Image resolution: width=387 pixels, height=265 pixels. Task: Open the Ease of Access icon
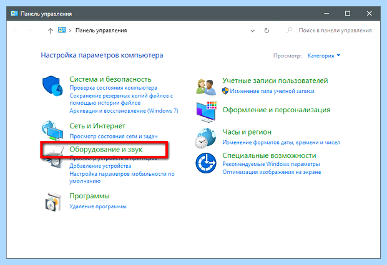tap(206, 163)
